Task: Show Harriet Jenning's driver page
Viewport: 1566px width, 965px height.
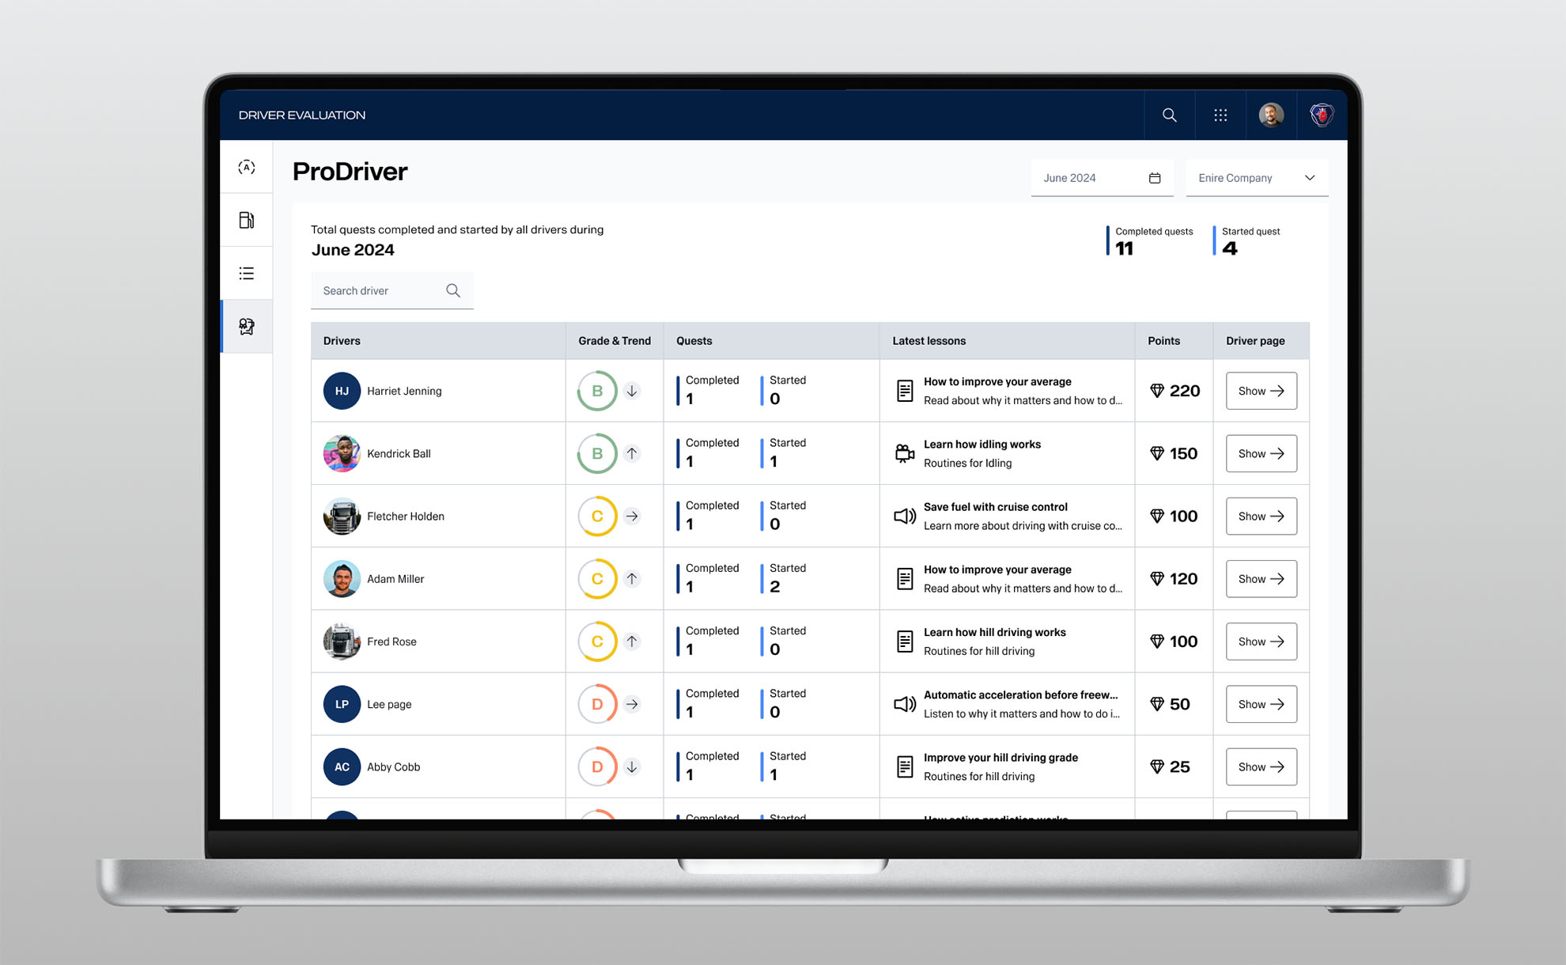Action: pos(1261,391)
